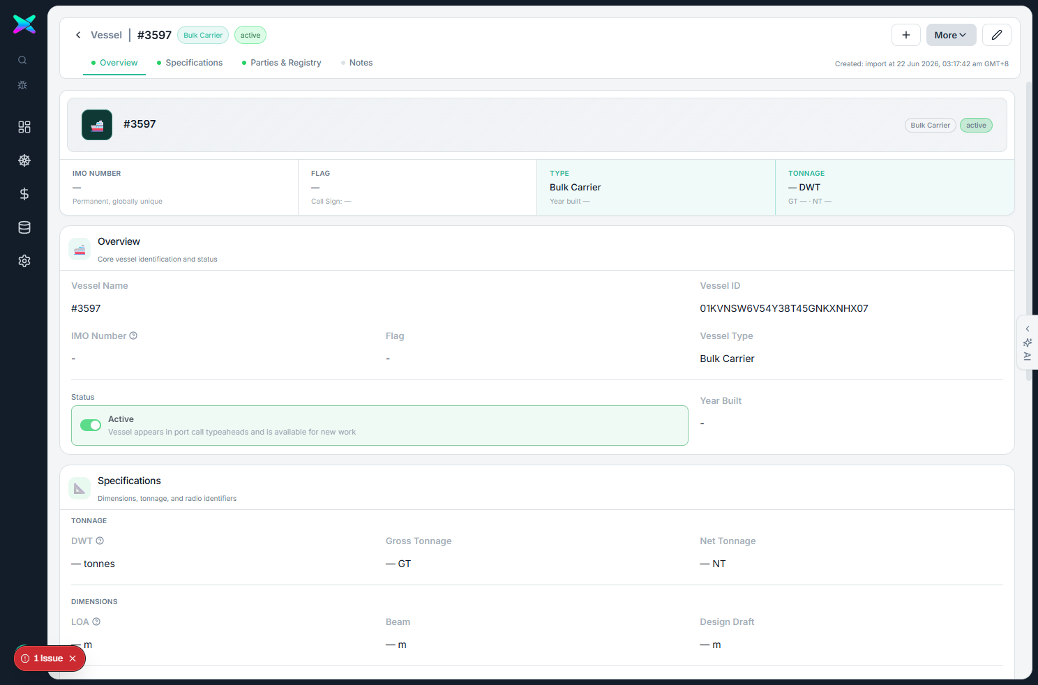Click the Bulk Carrier badge in vessel card
The height and width of the screenshot is (685, 1038).
[931, 126]
